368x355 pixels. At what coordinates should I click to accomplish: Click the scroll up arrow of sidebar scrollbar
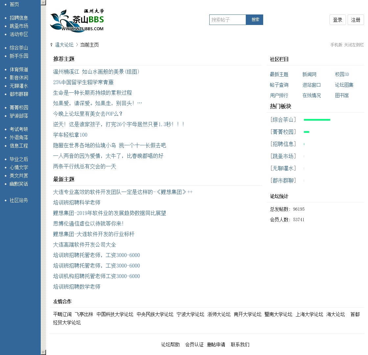click(43, 3)
